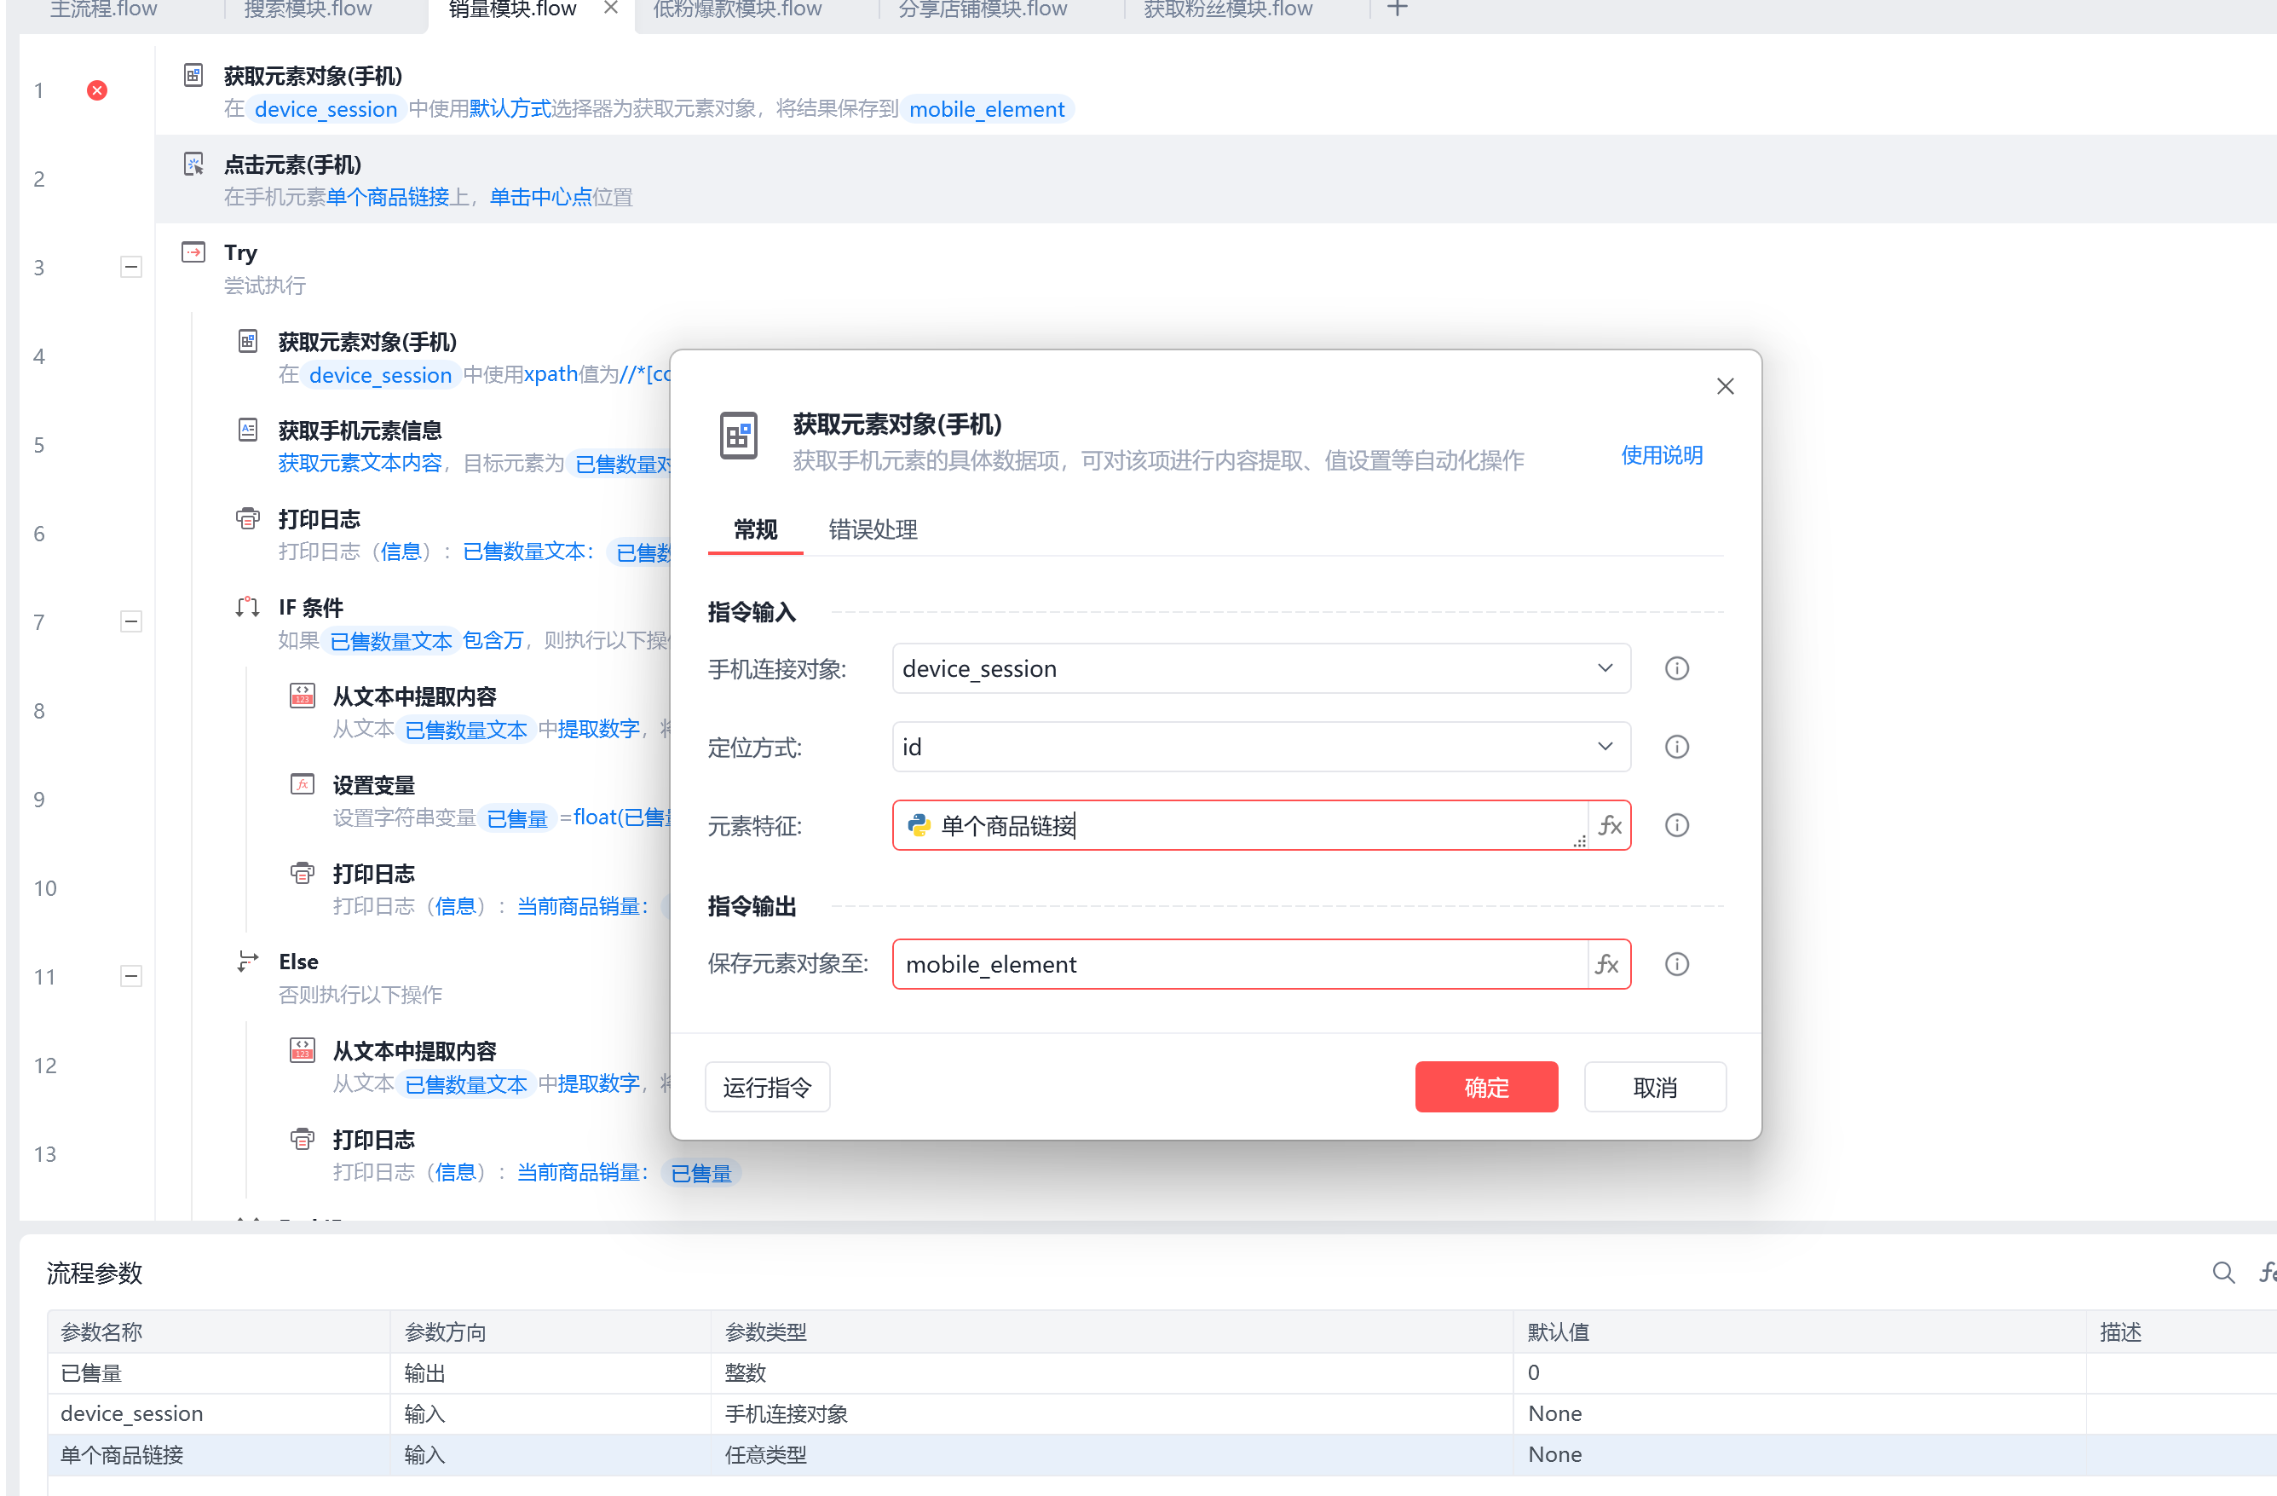The image size is (2277, 1496).
Task: Click plus icon to add new flow tab
Action: pos(1397,9)
